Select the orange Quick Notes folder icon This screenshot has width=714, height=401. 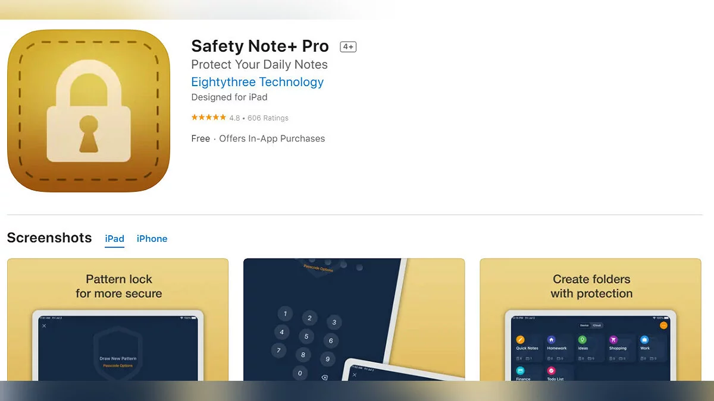click(521, 340)
